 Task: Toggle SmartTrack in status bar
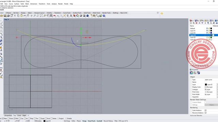[92, 121]
